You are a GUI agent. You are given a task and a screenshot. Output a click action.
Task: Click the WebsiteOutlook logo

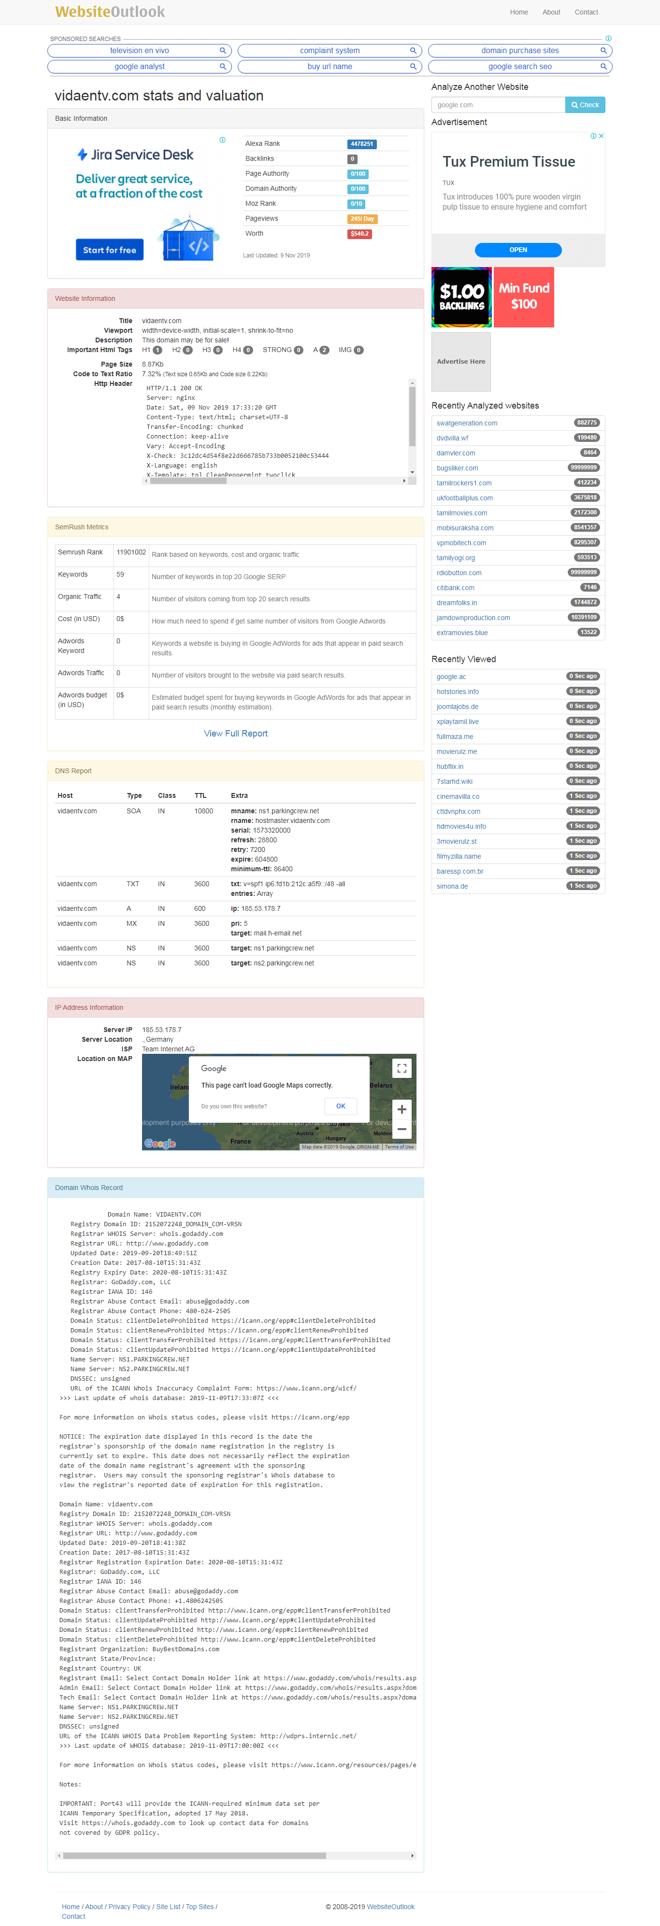(110, 12)
